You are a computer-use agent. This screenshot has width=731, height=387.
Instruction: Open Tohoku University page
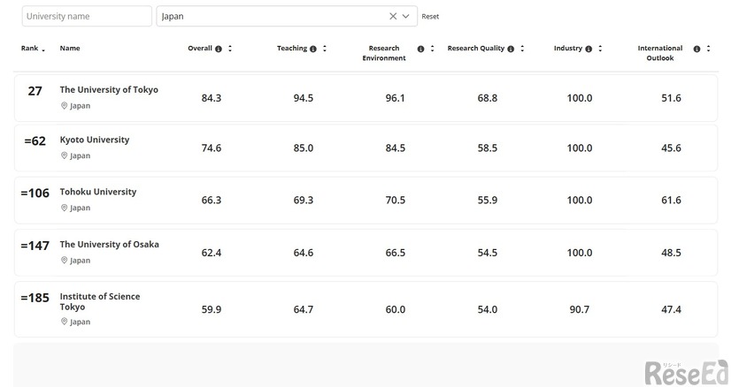(x=98, y=192)
